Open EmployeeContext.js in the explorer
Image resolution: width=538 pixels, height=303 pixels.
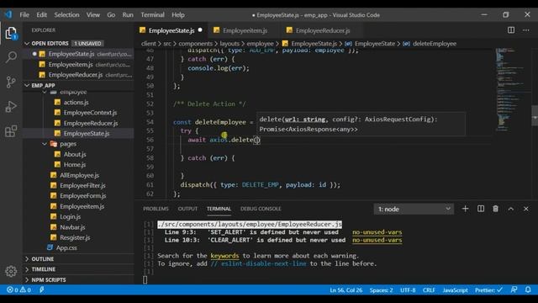90,112
